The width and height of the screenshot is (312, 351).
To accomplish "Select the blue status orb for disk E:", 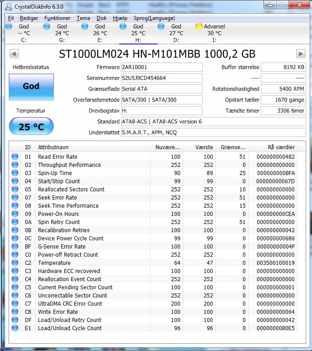I will pos(85,26).
